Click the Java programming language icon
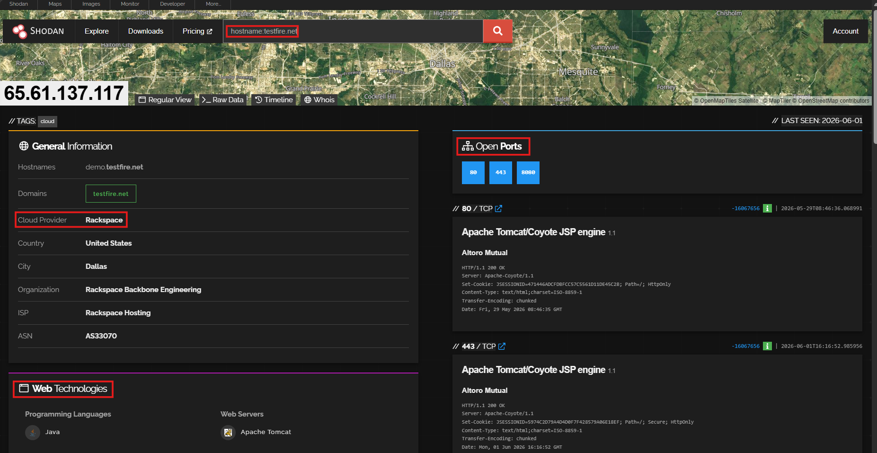Viewport: 877px width, 453px height. (x=33, y=432)
